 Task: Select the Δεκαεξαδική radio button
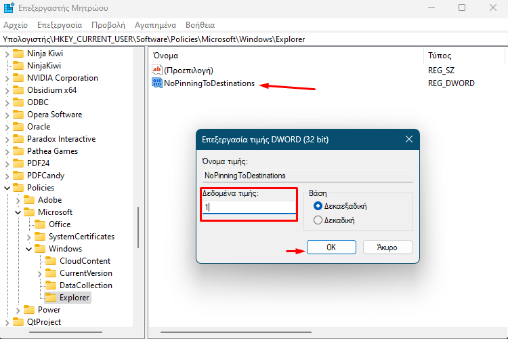pos(318,206)
